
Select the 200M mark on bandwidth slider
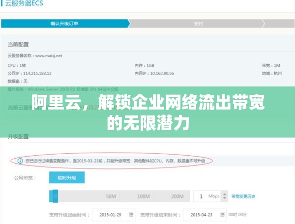pyautogui.click(x=177, y=196)
